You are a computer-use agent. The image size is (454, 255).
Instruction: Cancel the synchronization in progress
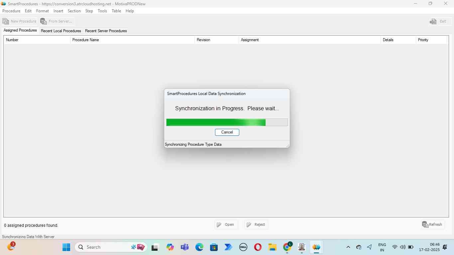pyautogui.click(x=227, y=132)
